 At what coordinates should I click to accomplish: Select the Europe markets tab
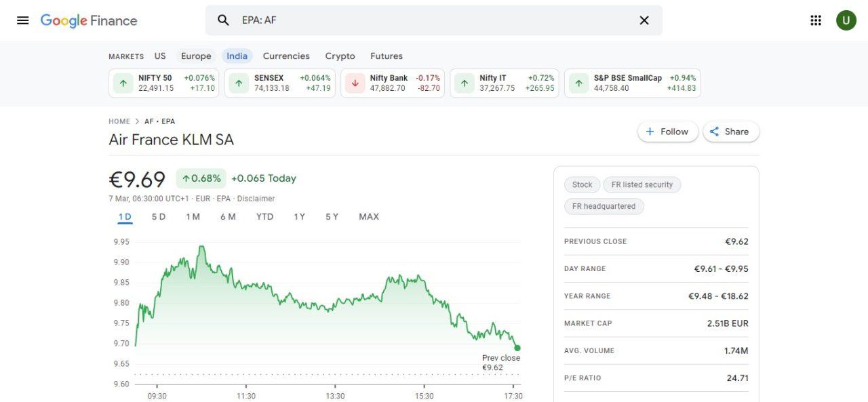(x=196, y=56)
